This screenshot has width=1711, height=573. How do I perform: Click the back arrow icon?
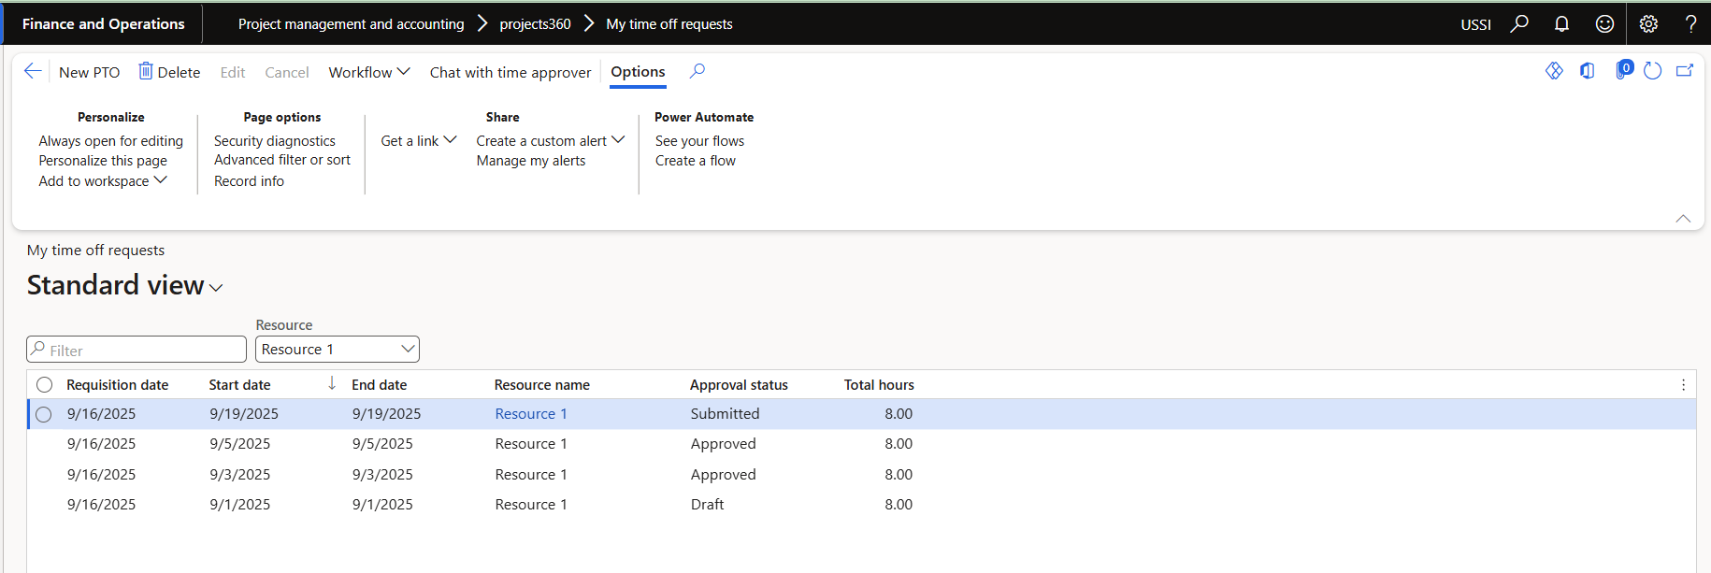pyautogui.click(x=33, y=72)
